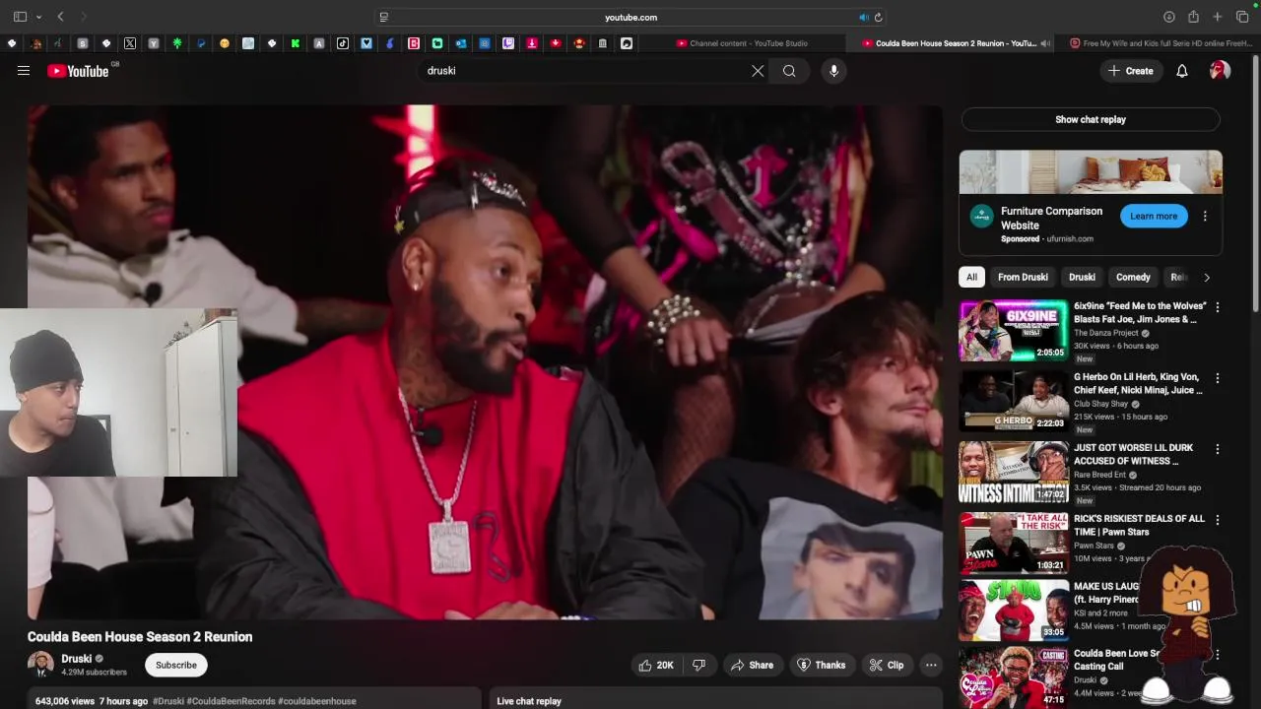Viewport: 1261px width, 709px height.
Task: Expand more filter chips with right arrow
Action: 1207,277
